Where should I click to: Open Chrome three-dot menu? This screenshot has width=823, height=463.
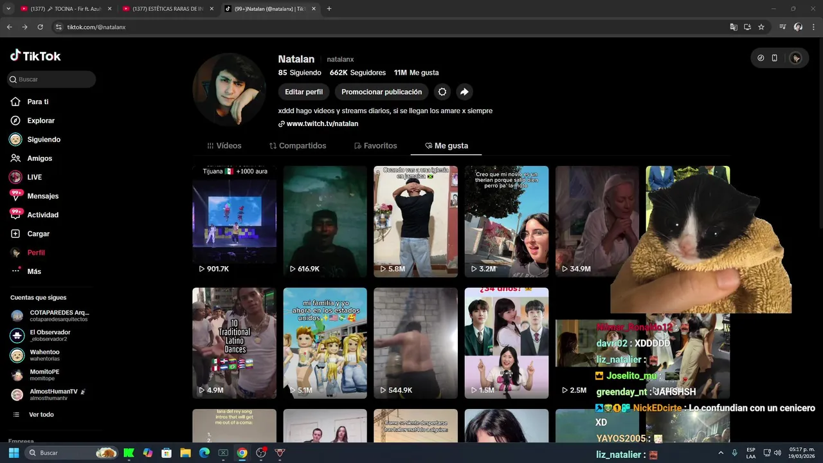[813, 27]
